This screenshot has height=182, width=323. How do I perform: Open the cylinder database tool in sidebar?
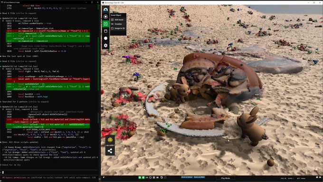(105, 31)
